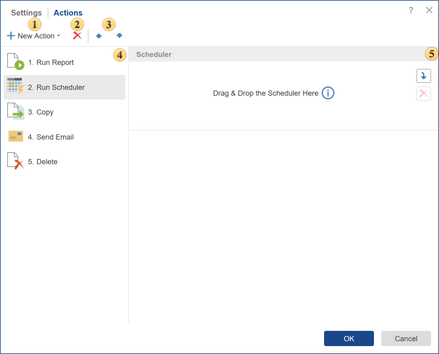Confirm the dialog with OK
Image resolution: width=439 pixels, height=354 pixels.
[x=348, y=339]
